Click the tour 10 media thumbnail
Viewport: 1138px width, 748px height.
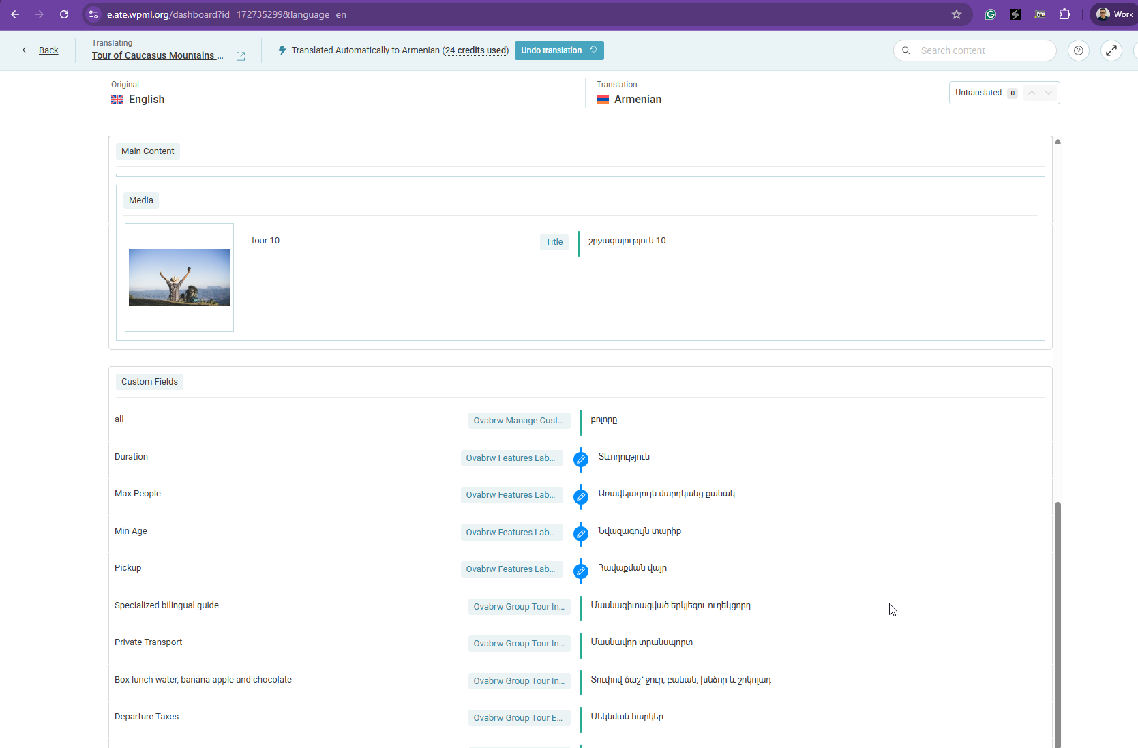[179, 278]
